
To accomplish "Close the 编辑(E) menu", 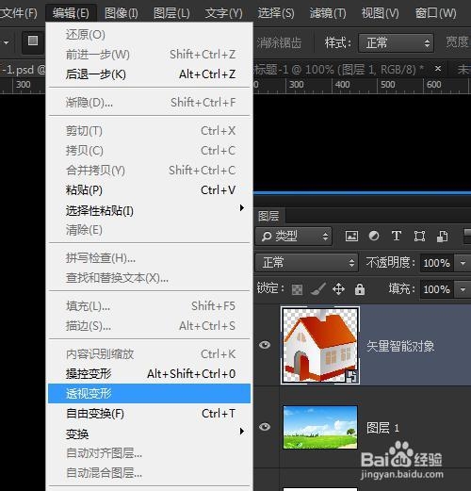I will 71,13.
